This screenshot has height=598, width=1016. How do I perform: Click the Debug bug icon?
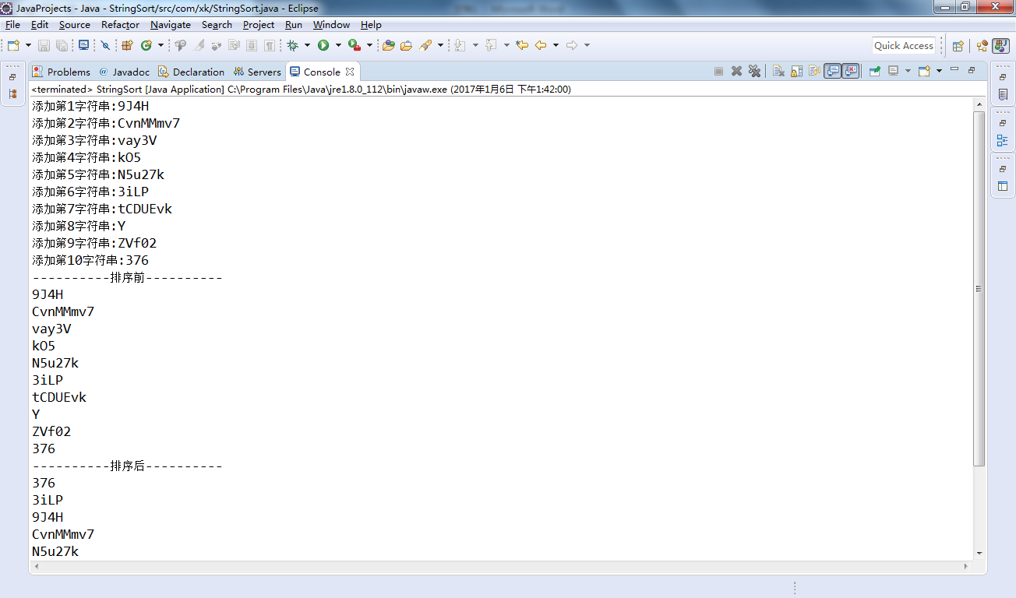pyautogui.click(x=293, y=45)
